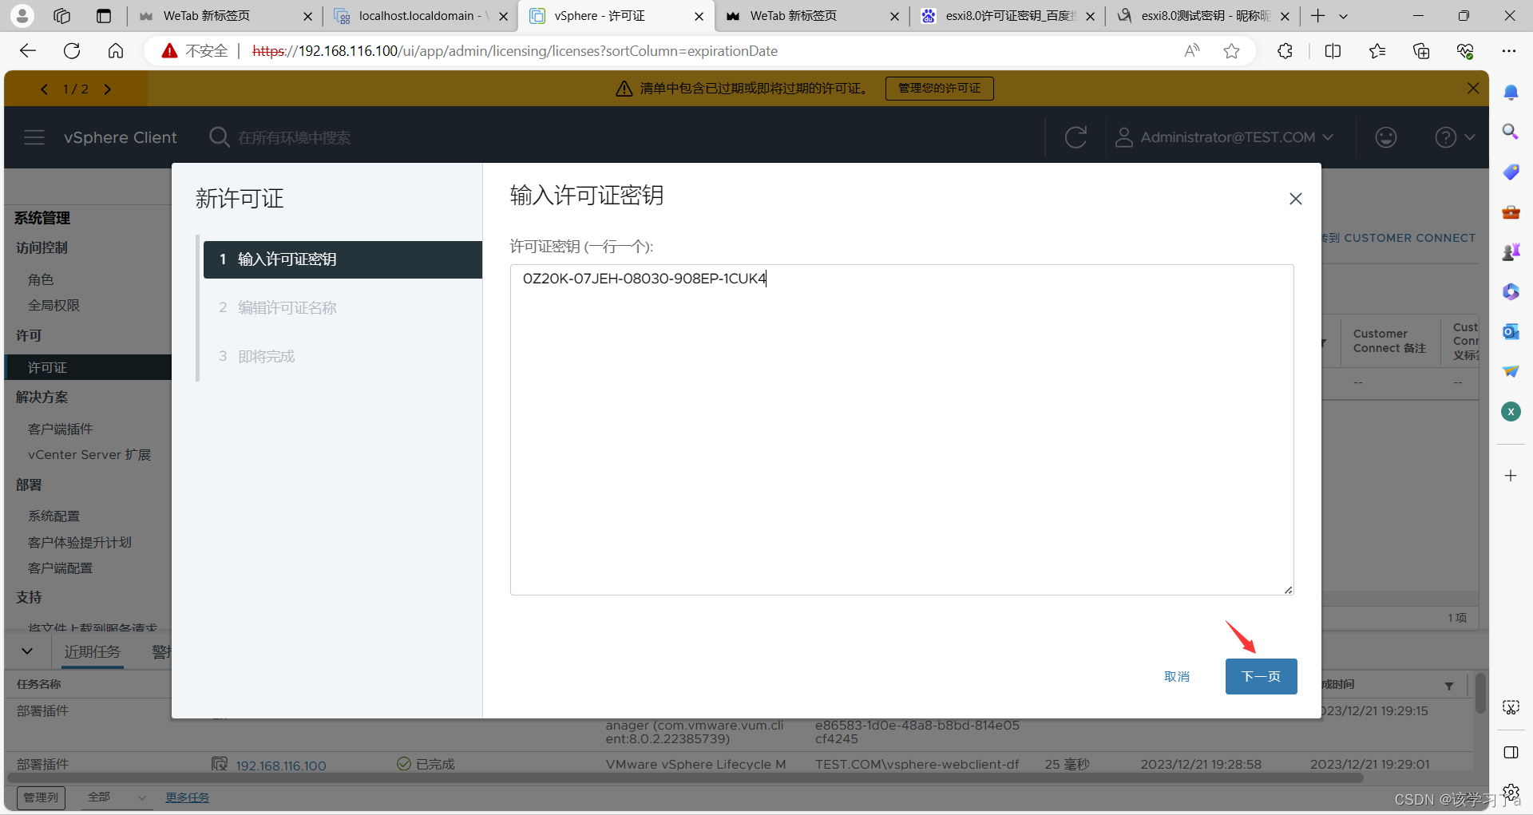Screen dimensions: 1533x815
Task: Reload the current page
Action: (72, 51)
